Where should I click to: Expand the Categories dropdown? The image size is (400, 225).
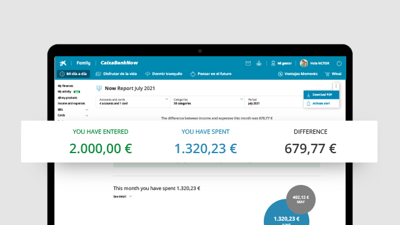(x=207, y=102)
